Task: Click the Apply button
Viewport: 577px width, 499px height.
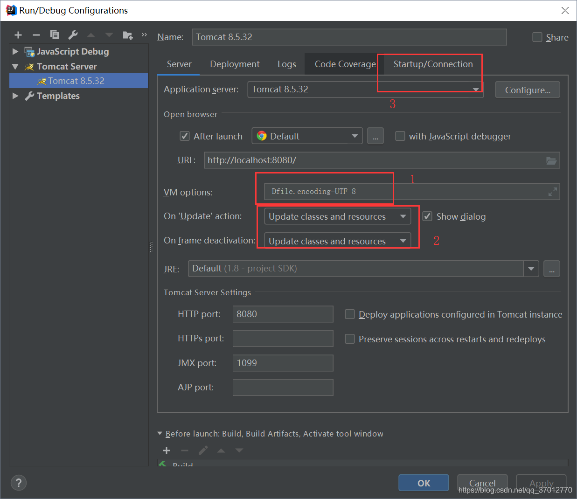Action: 541,483
